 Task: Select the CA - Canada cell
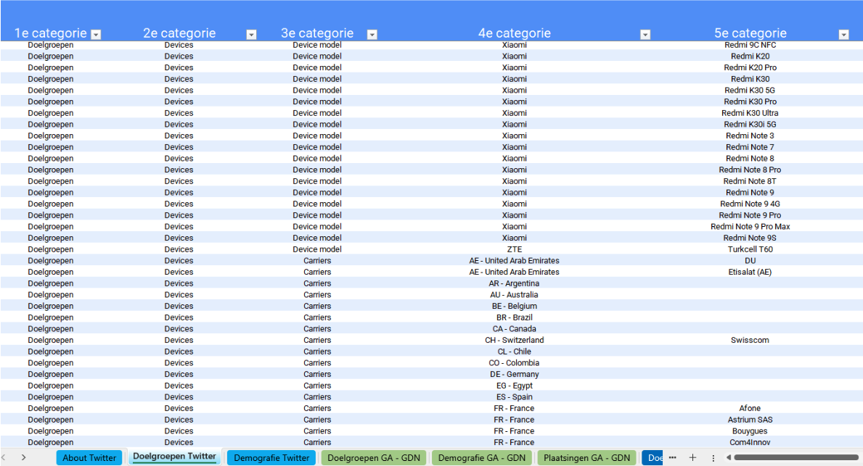tap(515, 328)
